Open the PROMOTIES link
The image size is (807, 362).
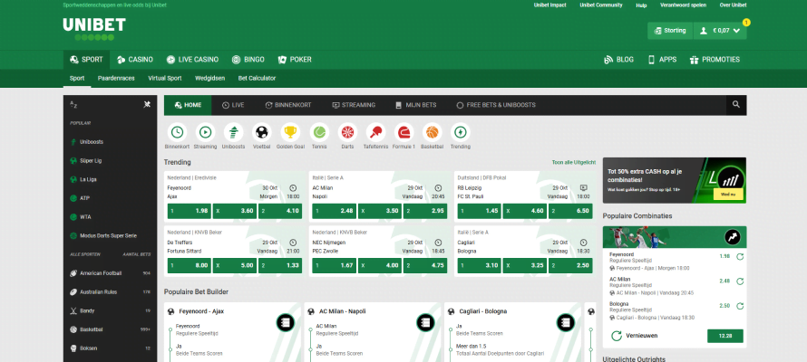coord(715,60)
